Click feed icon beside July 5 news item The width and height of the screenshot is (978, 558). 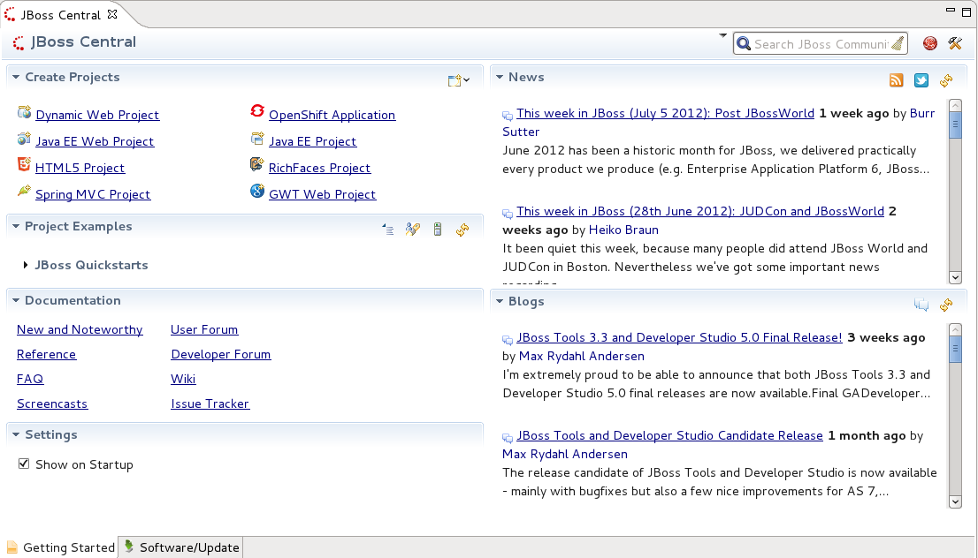tap(508, 116)
